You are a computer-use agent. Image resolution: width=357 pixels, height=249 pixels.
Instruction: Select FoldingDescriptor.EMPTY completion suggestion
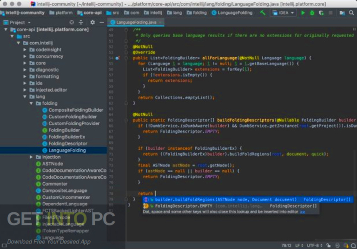(x=231, y=206)
